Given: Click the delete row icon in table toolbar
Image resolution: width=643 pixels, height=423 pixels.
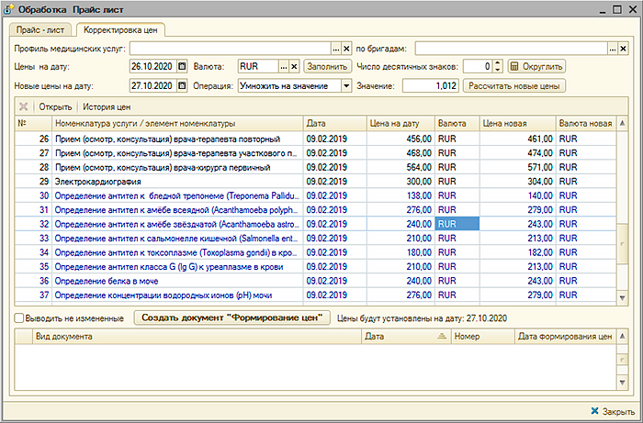Looking at the screenshot, I should pyautogui.click(x=24, y=106).
